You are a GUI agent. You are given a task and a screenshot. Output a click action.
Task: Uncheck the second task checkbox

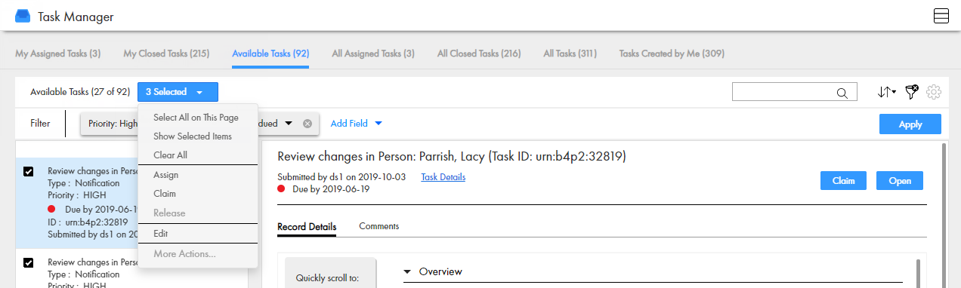coord(29,263)
